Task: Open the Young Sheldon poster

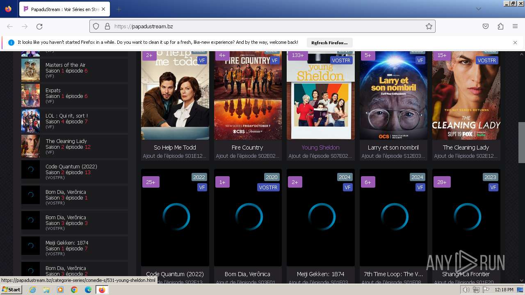Action: 321,95
